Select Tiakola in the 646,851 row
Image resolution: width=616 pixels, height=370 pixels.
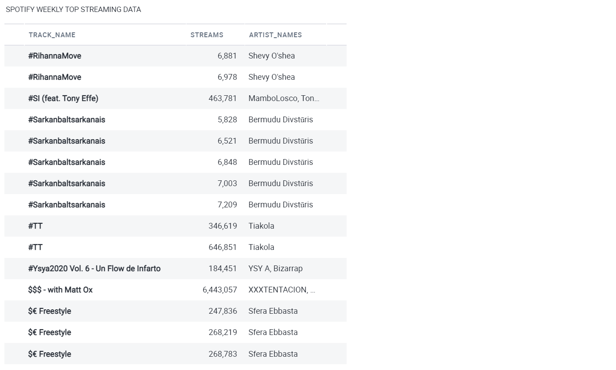(x=261, y=247)
